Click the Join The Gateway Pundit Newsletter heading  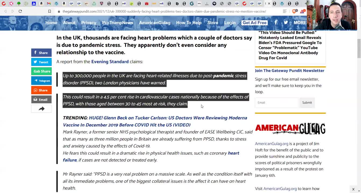pyautogui.click(x=289, y=71)
